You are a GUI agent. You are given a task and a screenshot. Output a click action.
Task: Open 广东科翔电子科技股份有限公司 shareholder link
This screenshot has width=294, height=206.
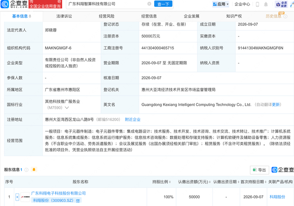coord(58,193)
